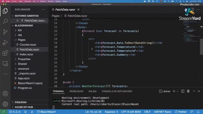Open the Run and Debug view
203x114 pixels.
pos(5,42)
